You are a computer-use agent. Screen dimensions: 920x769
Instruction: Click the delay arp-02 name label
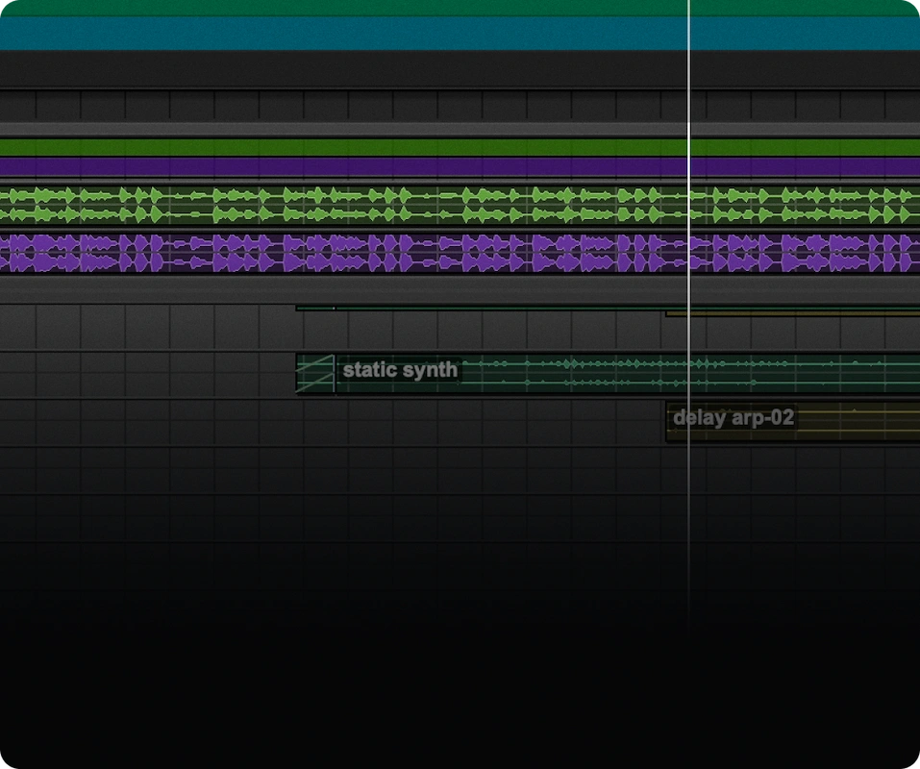click(732, 417)
